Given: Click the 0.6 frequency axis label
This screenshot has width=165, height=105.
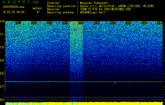Looking at the screenshot, I should click(x=2, y=100).
